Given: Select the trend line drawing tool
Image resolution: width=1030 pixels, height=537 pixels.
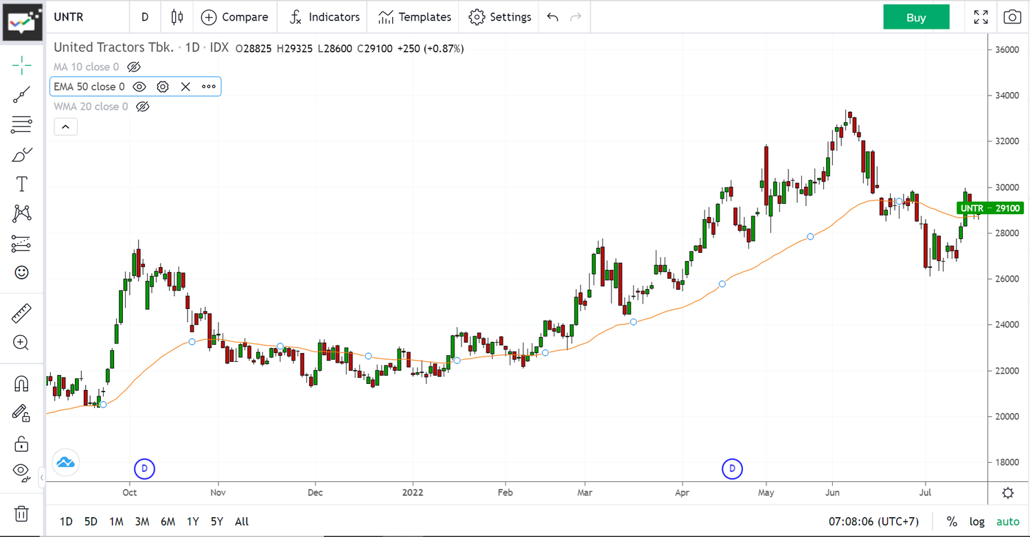Looking at the screenshot, I should (21, 95).
